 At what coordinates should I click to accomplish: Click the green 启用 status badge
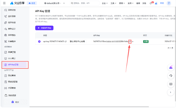tap(146, 41)
